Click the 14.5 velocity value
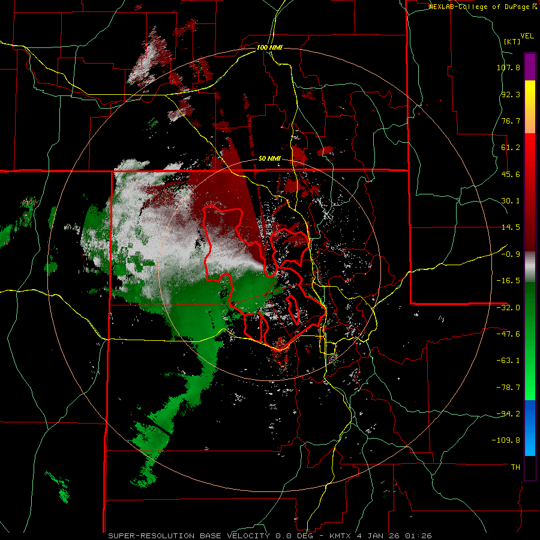The height and width of the screenshot is (540, 540). pyautogui.click(x=511, y=227)
